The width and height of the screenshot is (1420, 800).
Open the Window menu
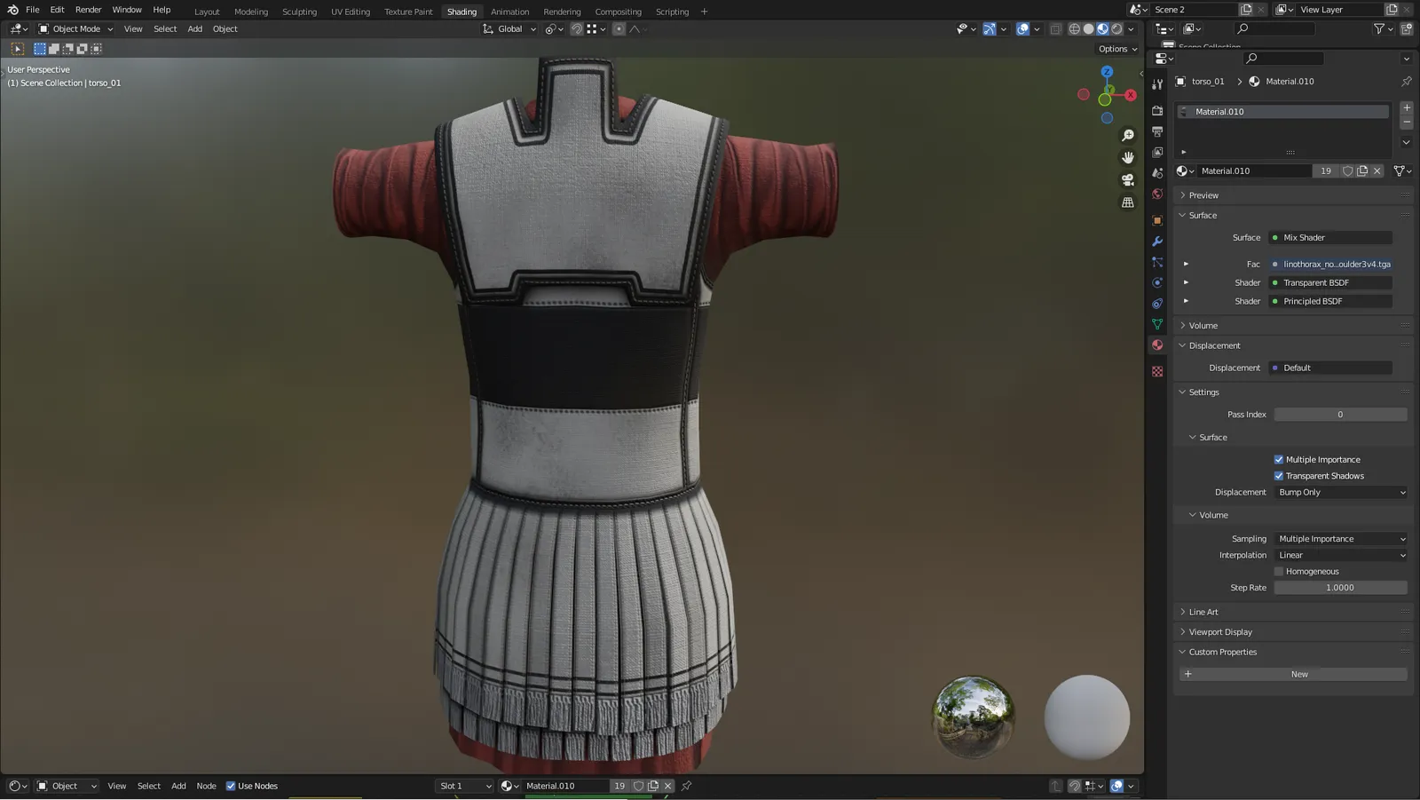pos(127,10)
